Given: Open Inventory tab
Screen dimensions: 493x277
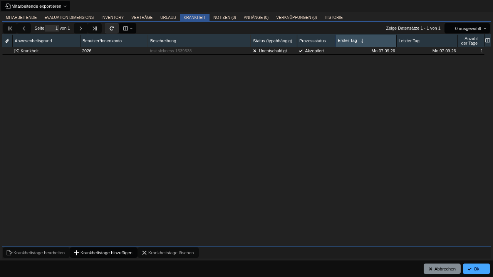Looking at the screenshot, I should point(112,17).
